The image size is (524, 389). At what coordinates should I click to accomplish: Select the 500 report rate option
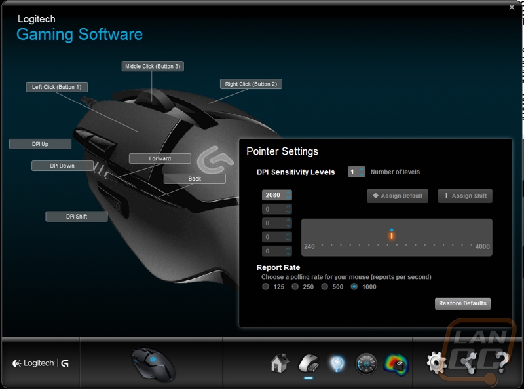[324, 287]
